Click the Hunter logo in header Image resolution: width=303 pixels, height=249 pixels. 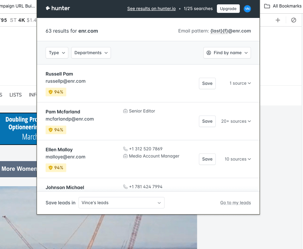pyautogui.click(x=58, y=8)
